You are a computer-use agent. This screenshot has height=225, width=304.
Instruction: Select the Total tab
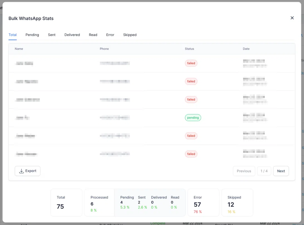[13, 35]
